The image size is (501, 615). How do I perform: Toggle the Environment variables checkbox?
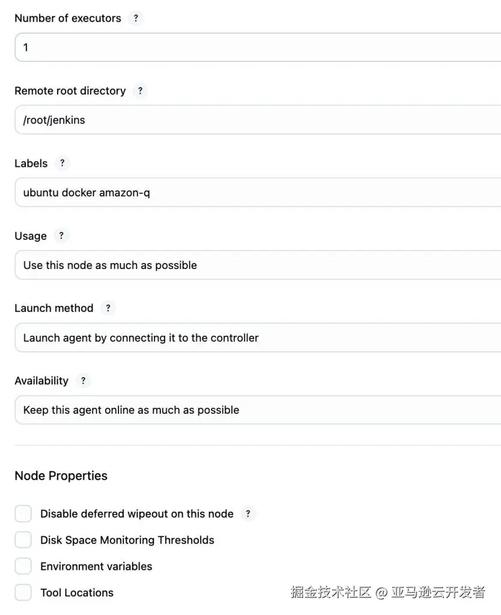pyautogui.click(x=23, y=566)
